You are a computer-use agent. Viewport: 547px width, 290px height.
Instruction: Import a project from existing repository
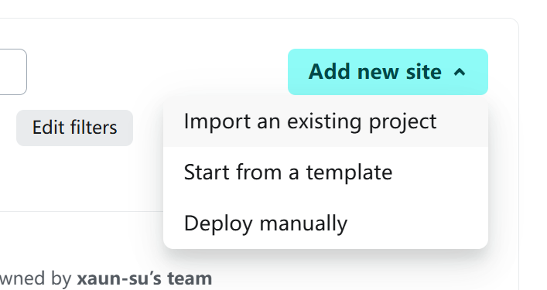(x=326, y=121)
